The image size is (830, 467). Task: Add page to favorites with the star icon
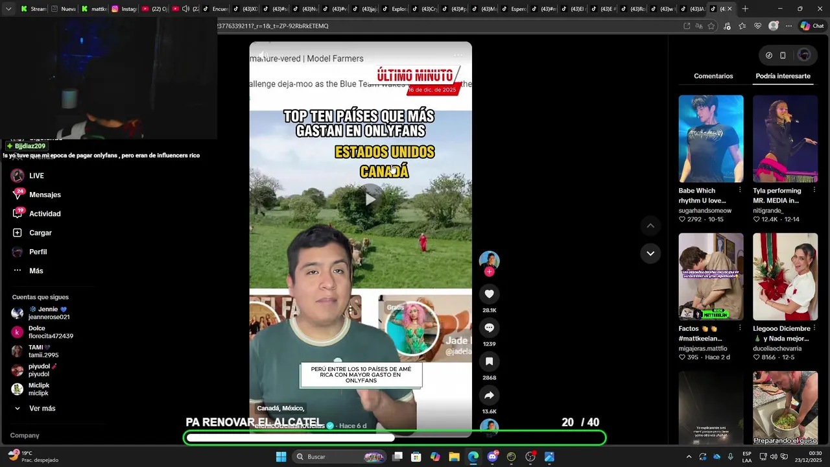point(711,26)
